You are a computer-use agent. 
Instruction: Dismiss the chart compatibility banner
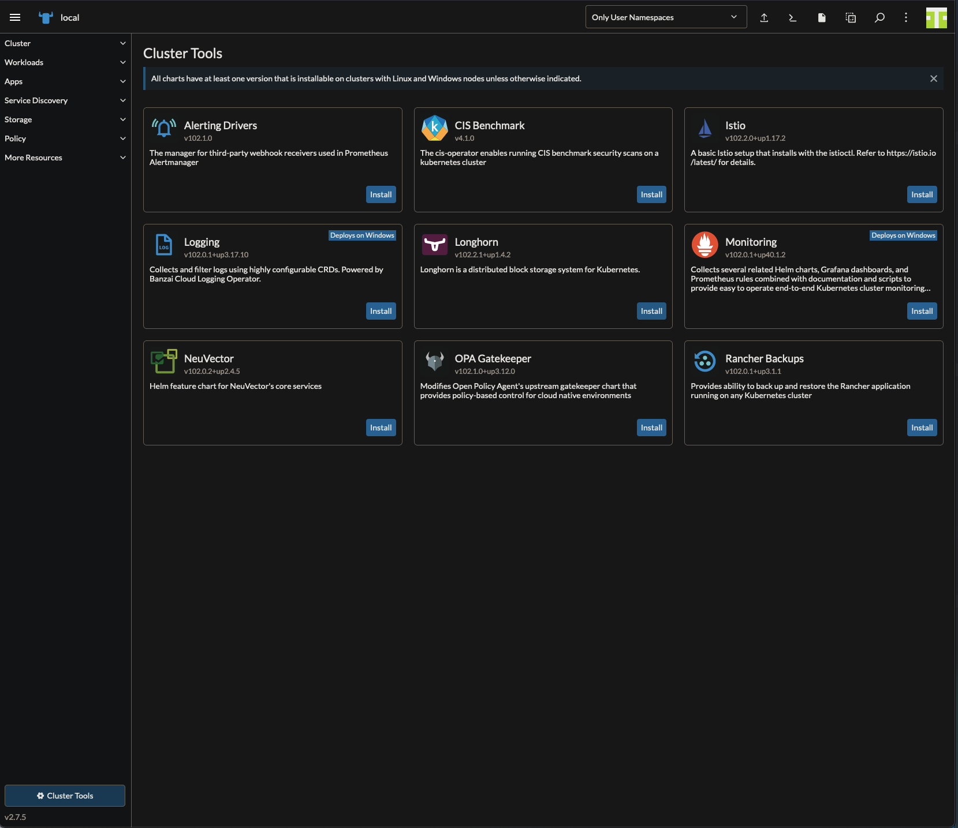(933, 78)
